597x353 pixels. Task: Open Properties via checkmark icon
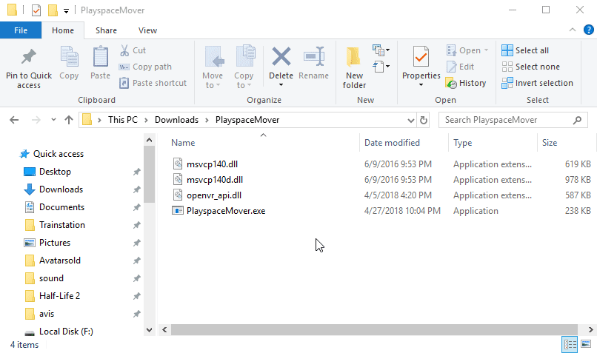[421, 57]
